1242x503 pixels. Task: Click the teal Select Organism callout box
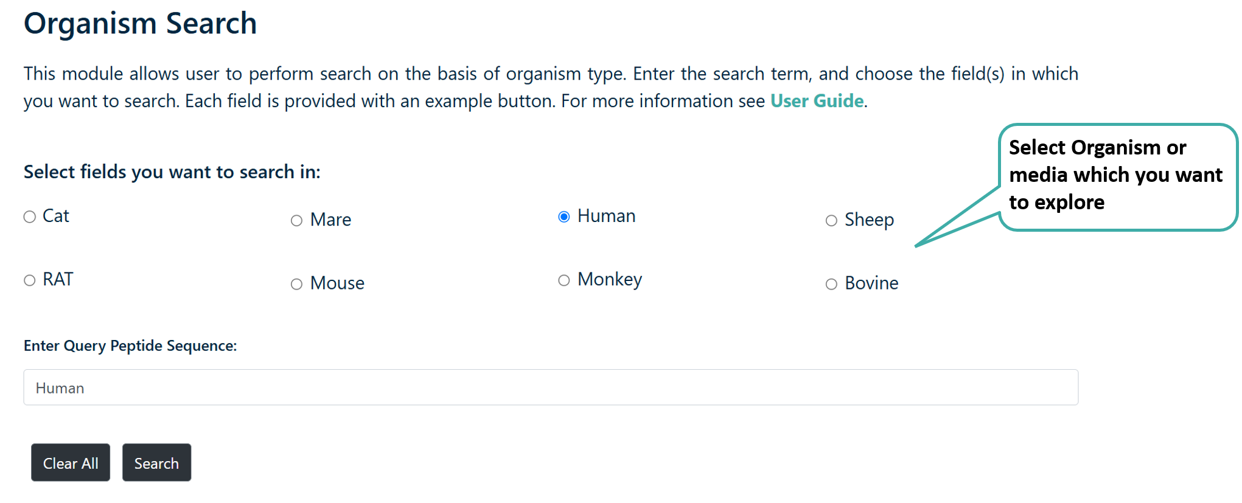click(1053, 176)
